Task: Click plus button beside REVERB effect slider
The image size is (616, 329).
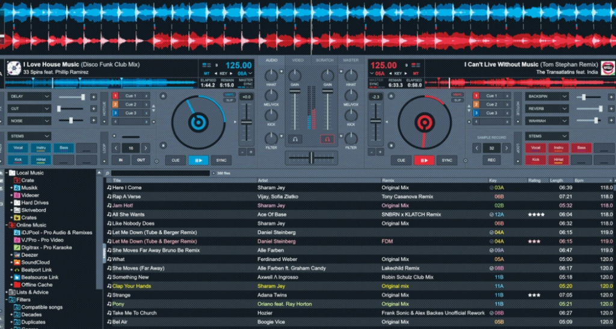Action: point(611,109)
